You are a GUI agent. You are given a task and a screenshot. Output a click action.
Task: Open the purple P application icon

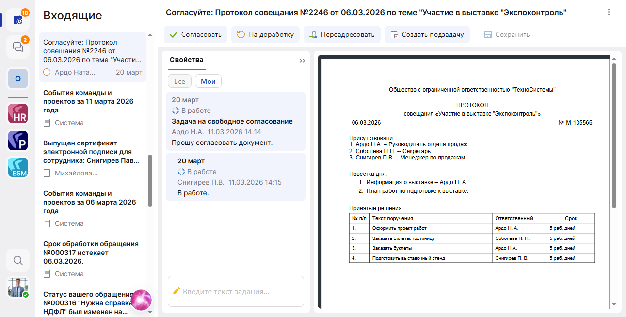point(18,141)
